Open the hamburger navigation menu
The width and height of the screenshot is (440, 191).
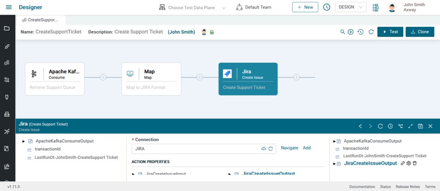[x=9, y=7]
